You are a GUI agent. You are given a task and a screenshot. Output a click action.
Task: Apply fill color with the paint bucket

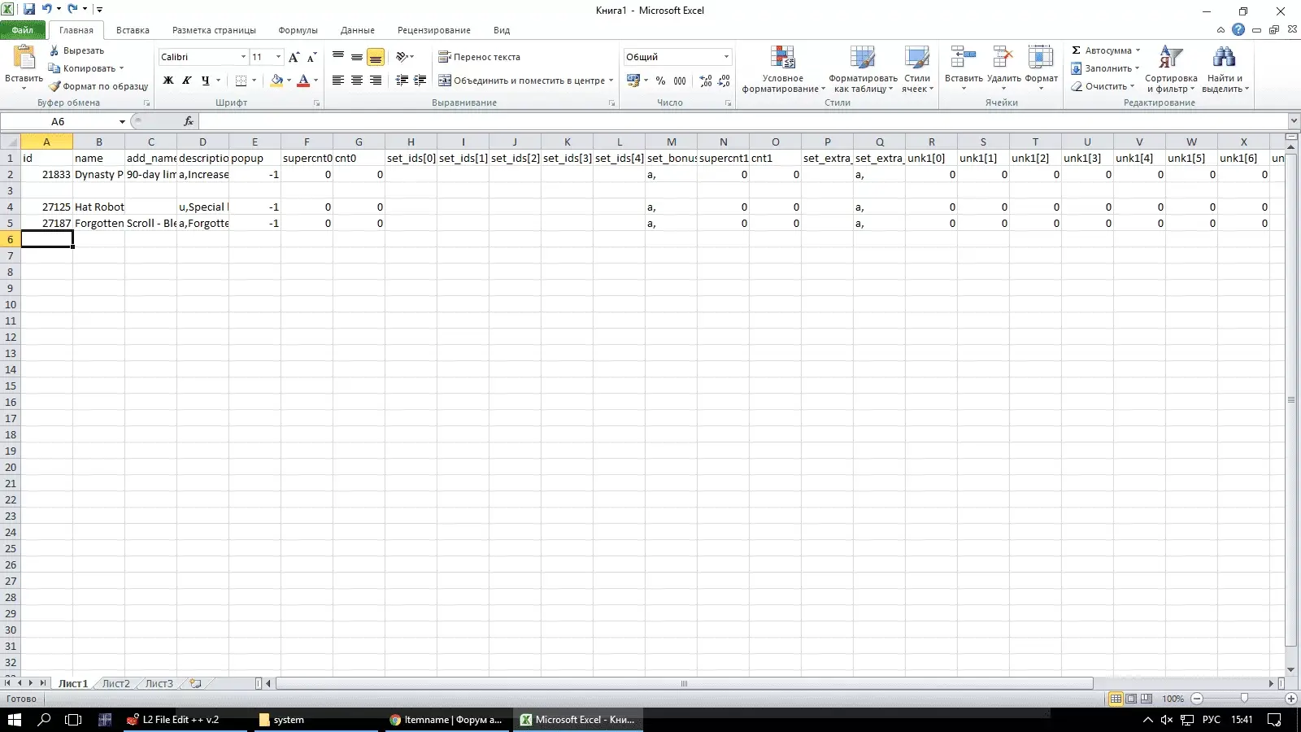coord(276,81)
